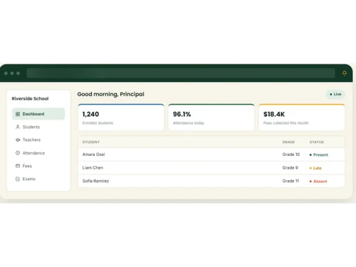Select Attendance in the sidebar
This screenshot has height=267, width=356.
[x=38, y=153]
